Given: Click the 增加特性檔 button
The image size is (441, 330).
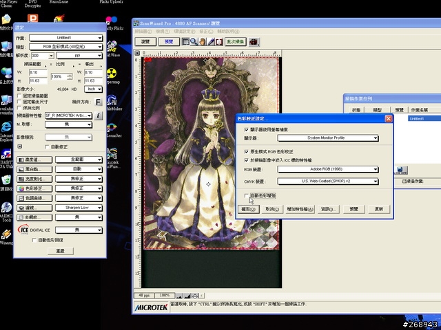Looking at the screenshot, I should point(300,209).
